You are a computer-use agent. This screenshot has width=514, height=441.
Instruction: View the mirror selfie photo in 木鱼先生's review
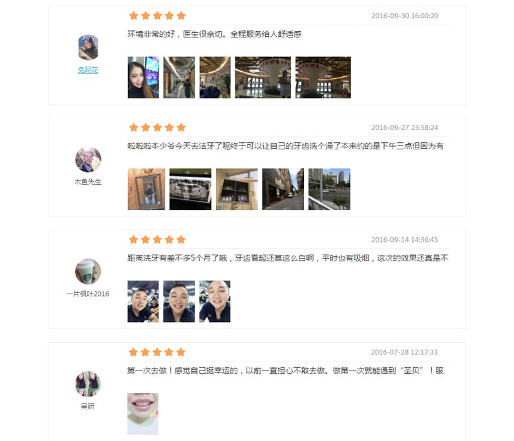point(146,189)
